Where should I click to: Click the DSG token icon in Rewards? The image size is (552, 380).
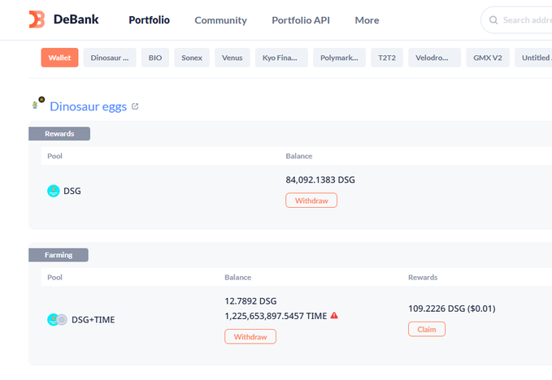click(x=54, y=191)
